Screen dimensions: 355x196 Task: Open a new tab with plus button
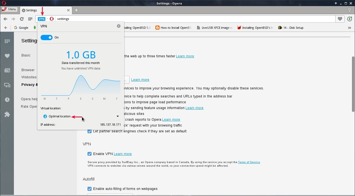point(76,10)
